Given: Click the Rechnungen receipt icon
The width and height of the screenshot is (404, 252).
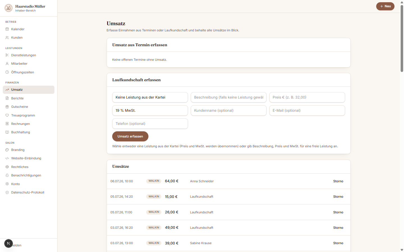Looking at the screenshot, I should coord(7,124).
